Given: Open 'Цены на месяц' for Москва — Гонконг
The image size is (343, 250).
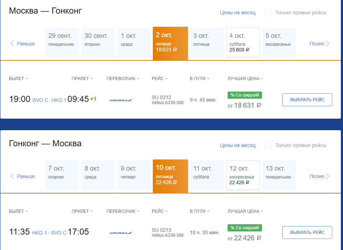Looking at the screenshot, I should [238, 13].
